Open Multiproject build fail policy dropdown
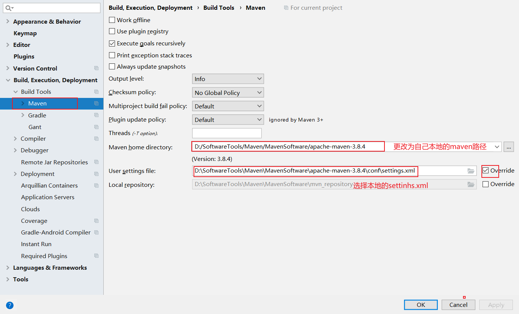 [x=228, y=106]
